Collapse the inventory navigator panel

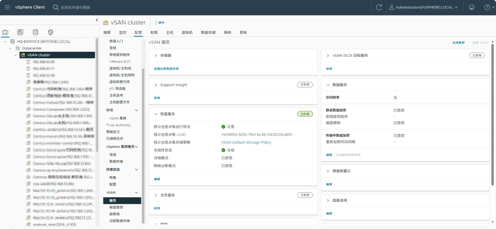pos(97,20)
